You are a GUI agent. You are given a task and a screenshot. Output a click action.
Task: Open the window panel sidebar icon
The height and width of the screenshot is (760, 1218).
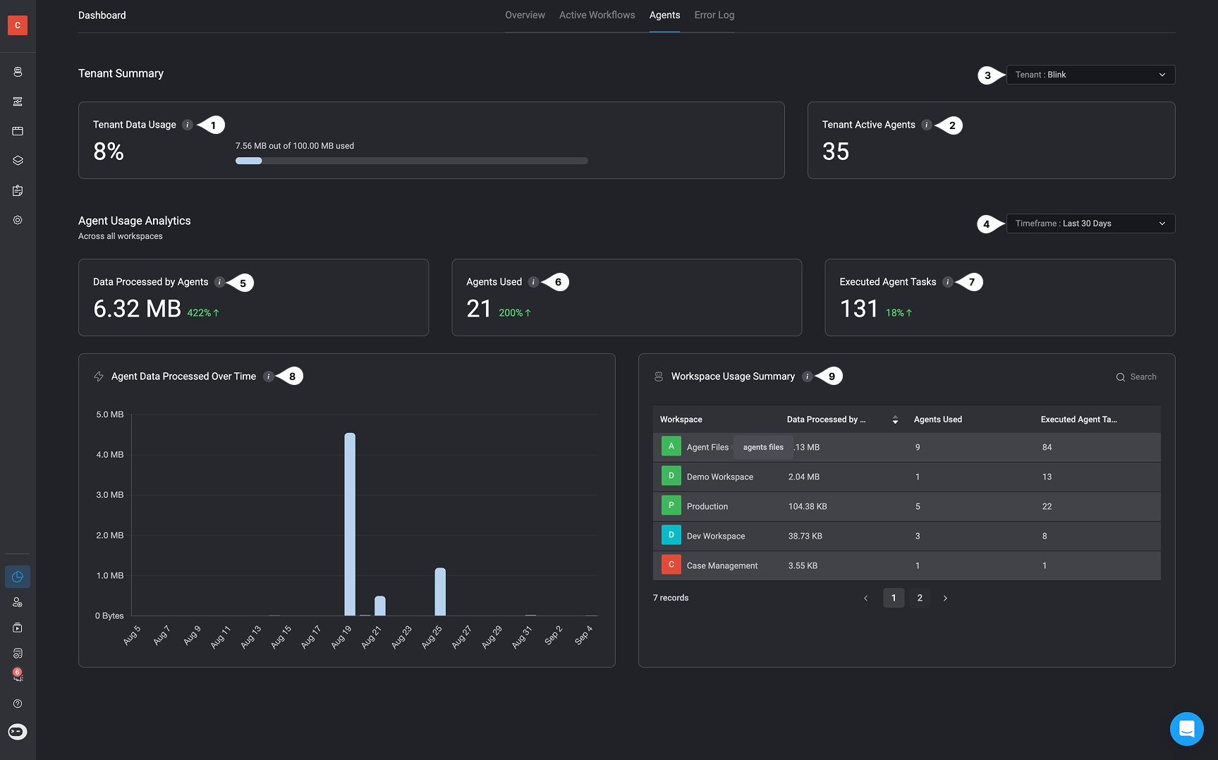(x=18, y=131)
